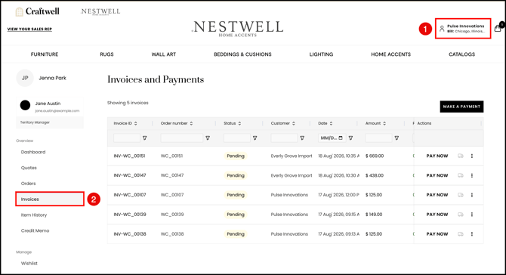Open filter options for Amount column
The image size is (506, 275).
pyautogui.click(x=396, y=137)
